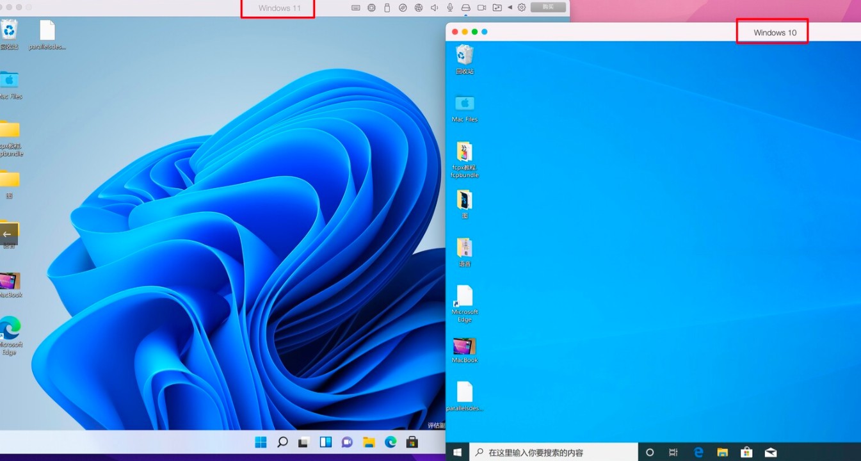Click the Windows 11 window title text
The height and width of the screenshot is (461, 861).
278,8
